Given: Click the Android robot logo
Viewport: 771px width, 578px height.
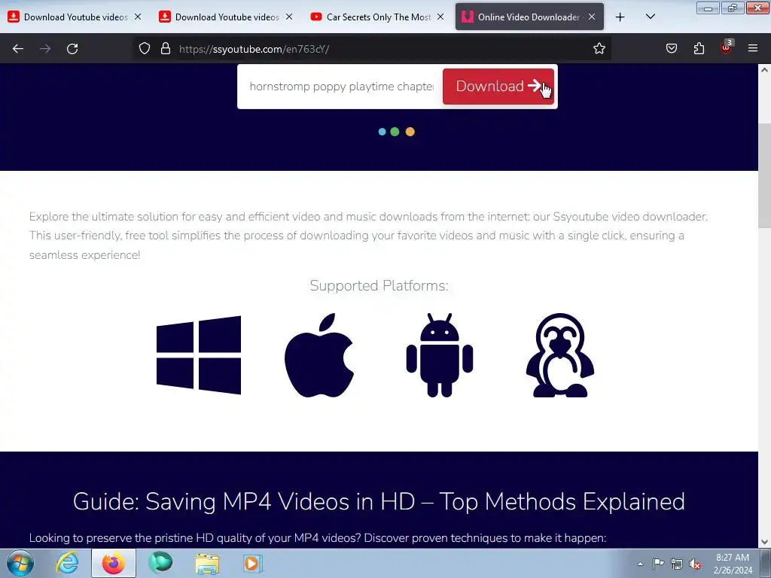Looking at the screenshot, I should coord(440,355).
